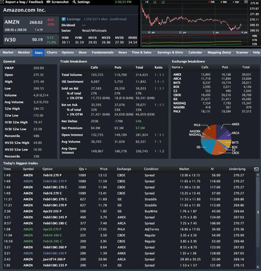This screenshot has width=261, height=271.
Task: Switch to the Monitor tab
Action: click(24, 52)
